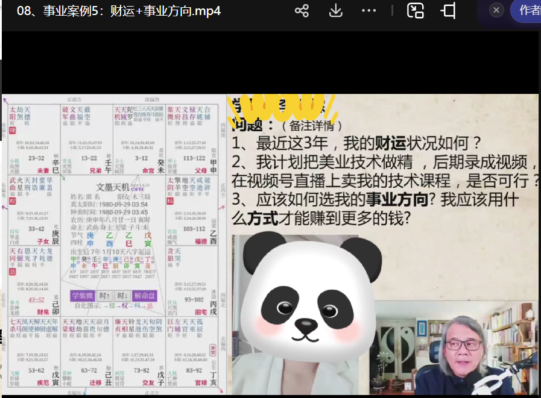Click the 官禄 palace label
The image size is (541, 398).
pos(200,383)
